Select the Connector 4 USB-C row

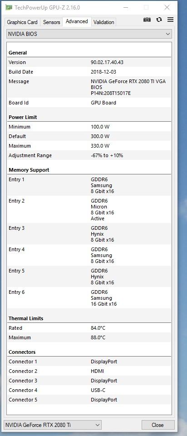coord(89,390)
